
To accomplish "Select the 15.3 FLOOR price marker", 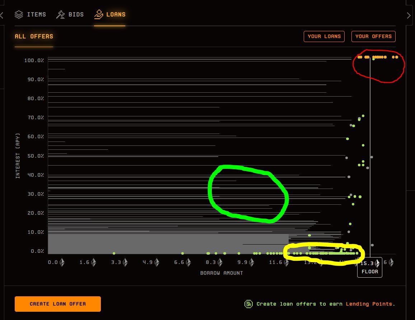I will (370, 267).
